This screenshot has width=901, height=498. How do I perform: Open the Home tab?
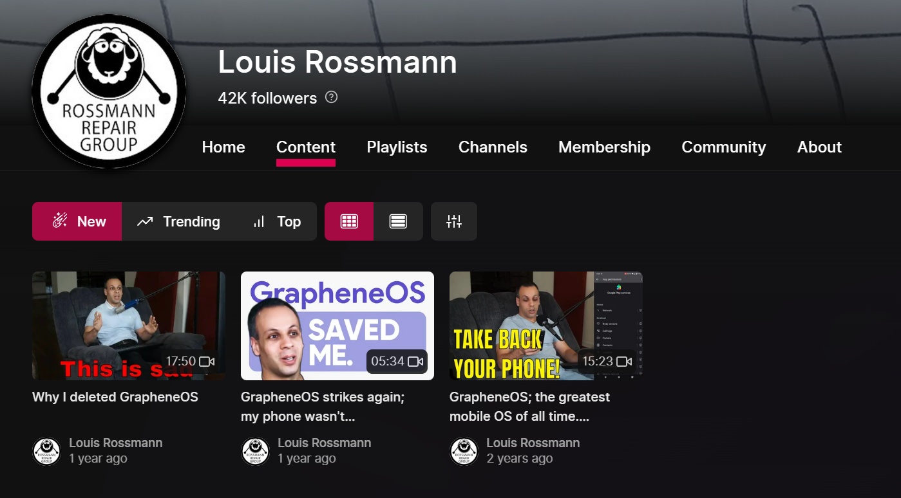pos(223,147)
